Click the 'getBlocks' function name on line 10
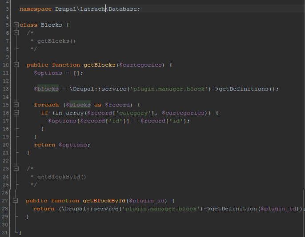The width and height of the screenshot is (305, 237). [x=100, y=65]
